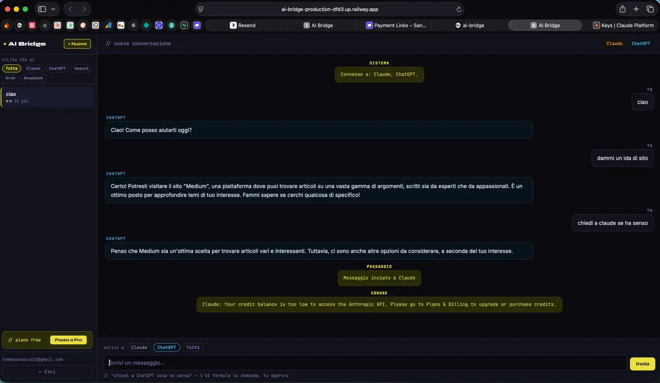The image size is (660, 383).
Task: Click the Claude badge in conversation header
Action: [x=615, y=44]
